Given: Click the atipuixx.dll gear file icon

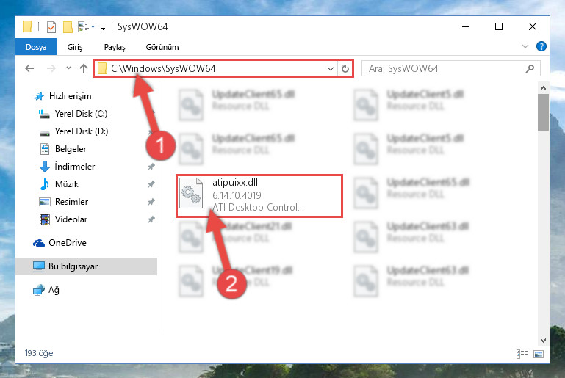Looking at the screenshot, I should point(191,193).
